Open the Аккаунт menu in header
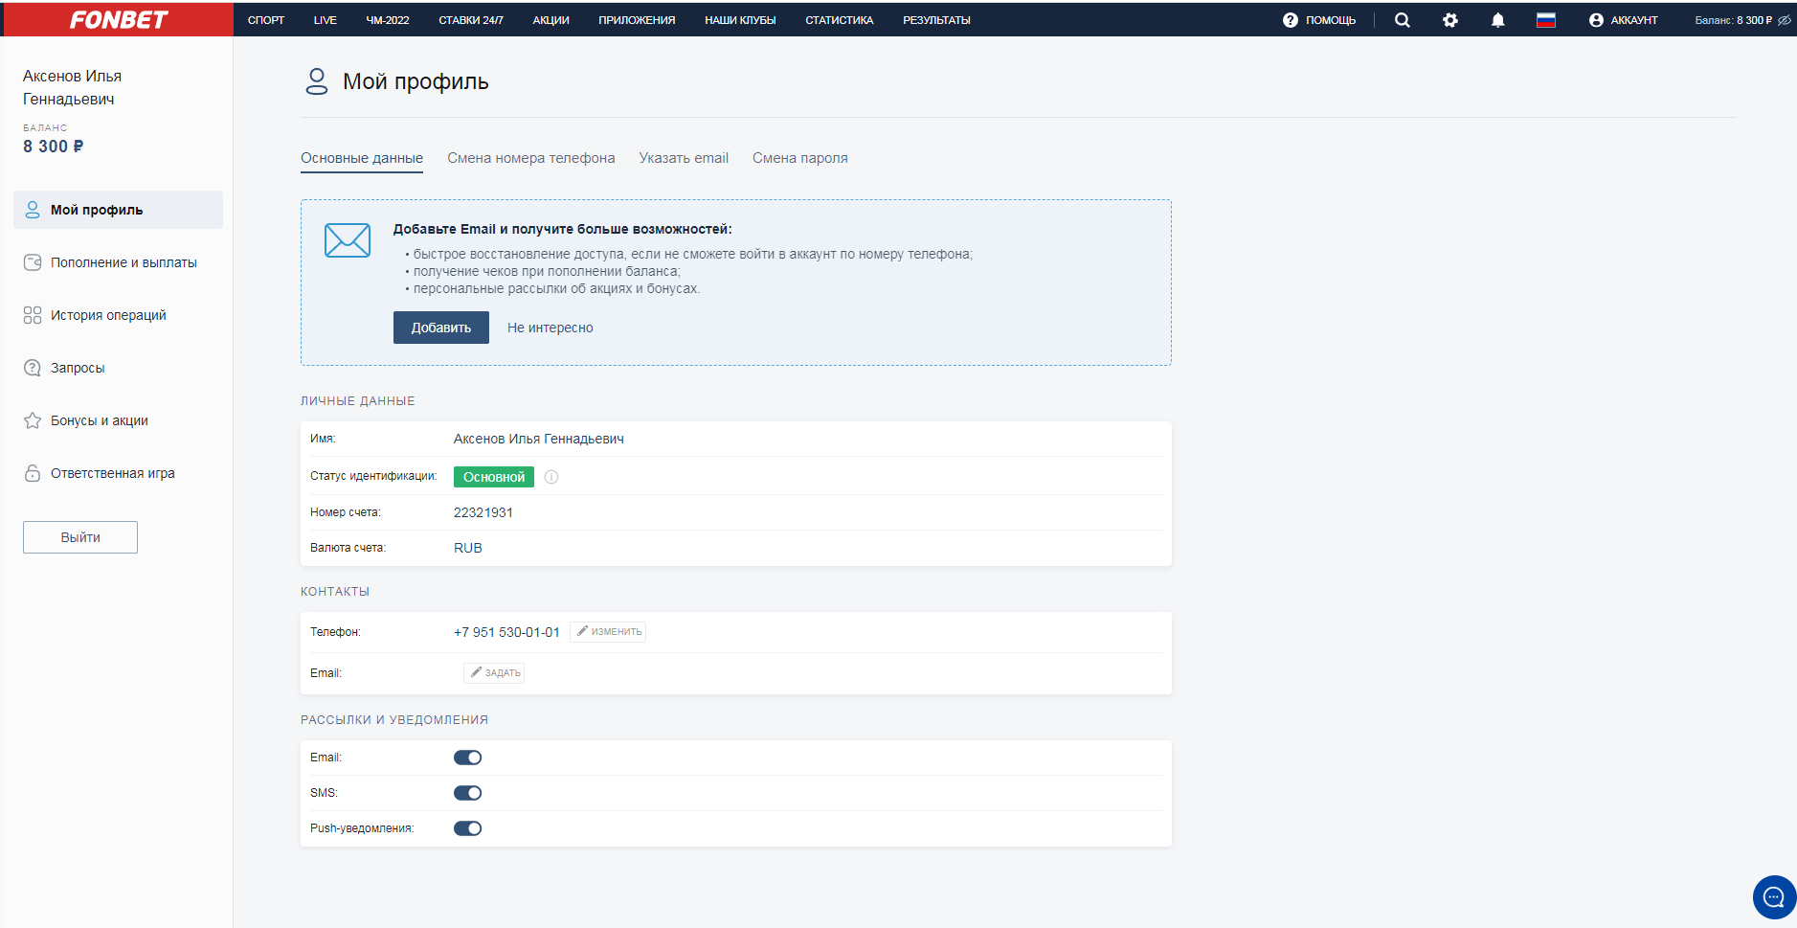This screenshot has height=928, width=1797. [x=1623, y=20]
